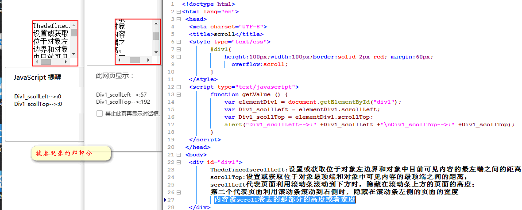Screen dimensions: 522x210
Task: Click the scrollTop: description on line 24
Action: (x=339, y=177)
